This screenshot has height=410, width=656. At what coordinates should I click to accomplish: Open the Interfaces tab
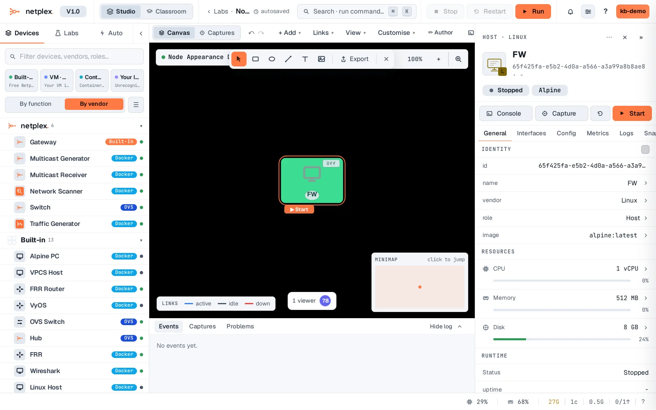pos(531,133)
